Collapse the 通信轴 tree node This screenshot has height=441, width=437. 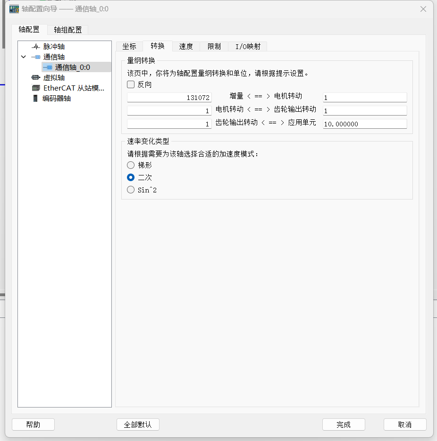click(x=24, y=57)
